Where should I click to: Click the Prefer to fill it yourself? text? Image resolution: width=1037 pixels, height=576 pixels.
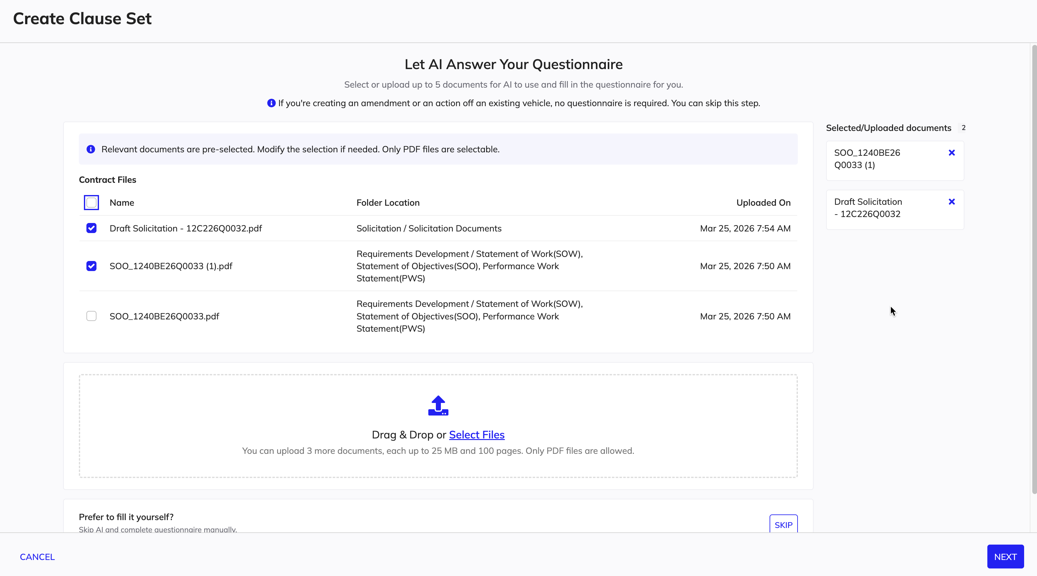126,517
